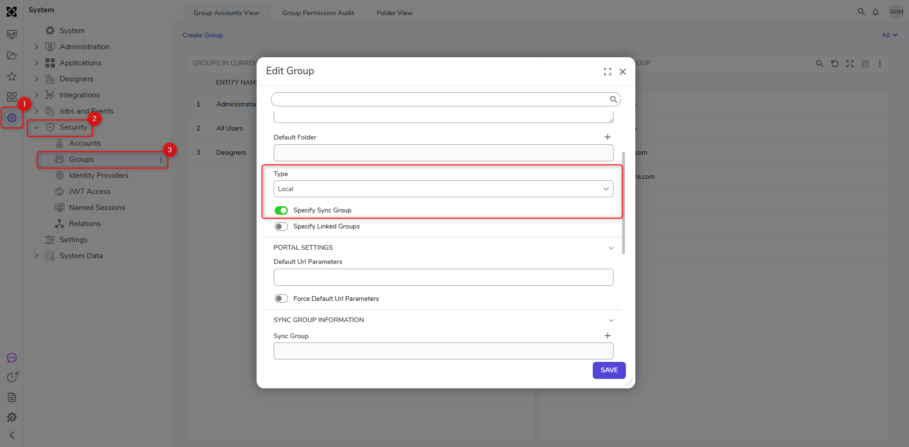Click the search icon in top bar
The image size is (909, 447).
[861, 12]
